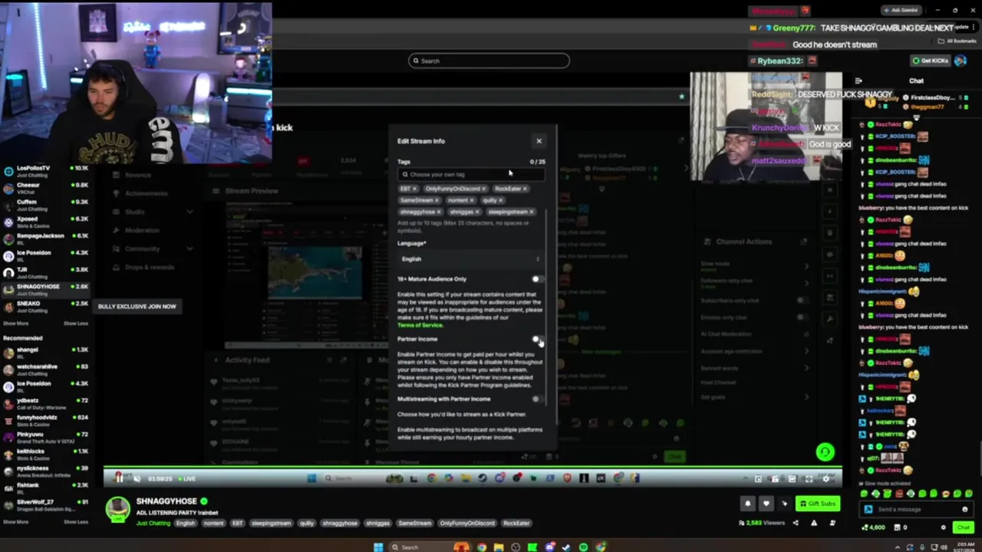Click the player fullscreen icon
Image resolution: width=982 pixels, height=552 pixels.
809,478
